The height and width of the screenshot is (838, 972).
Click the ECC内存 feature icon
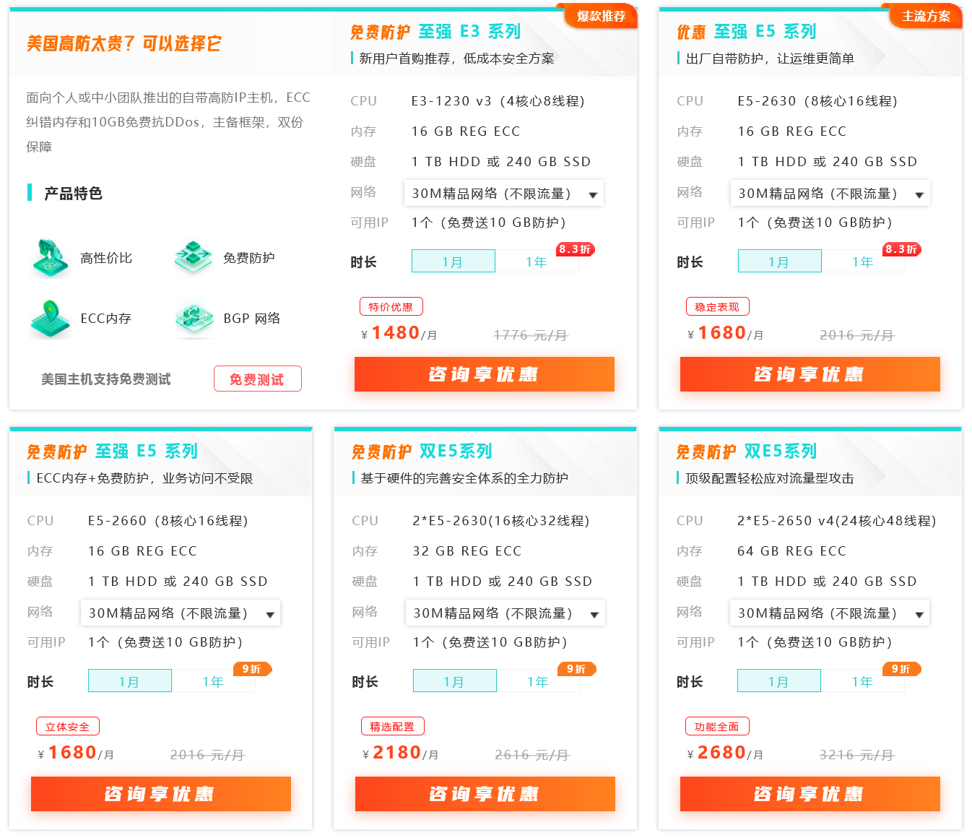pos(50,319)
